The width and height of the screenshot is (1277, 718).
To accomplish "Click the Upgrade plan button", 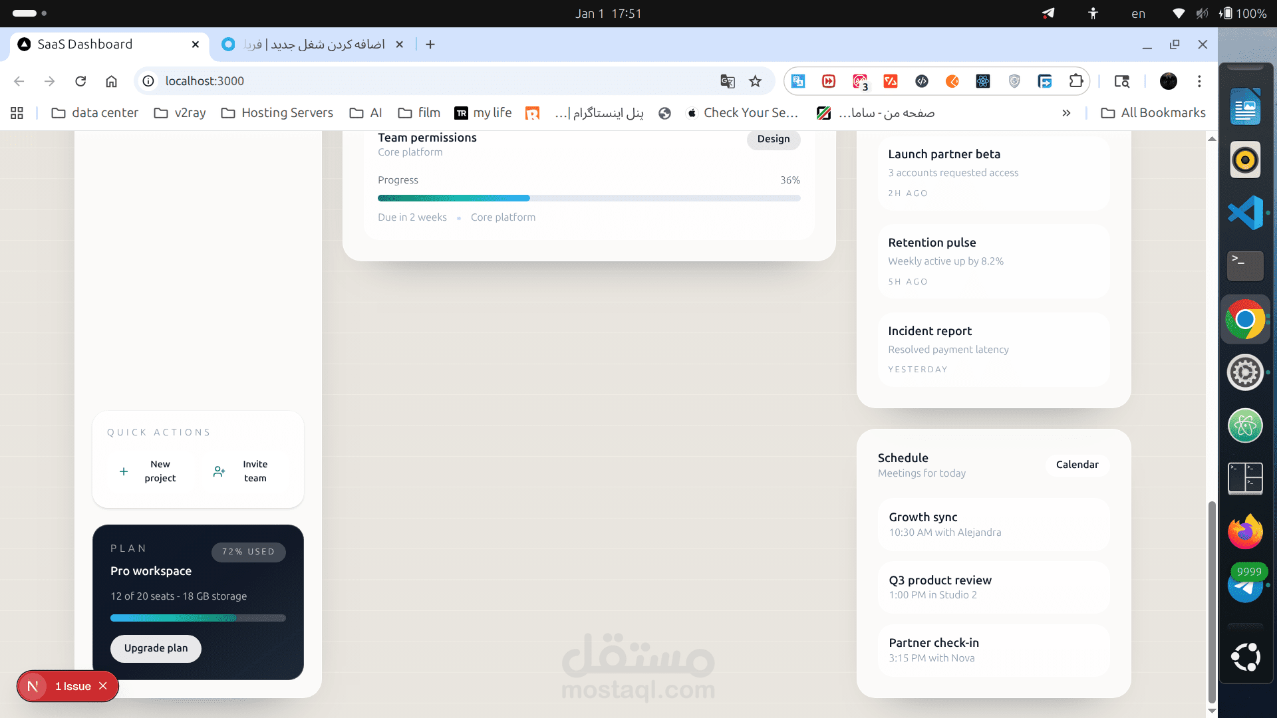I will (156, 648).
